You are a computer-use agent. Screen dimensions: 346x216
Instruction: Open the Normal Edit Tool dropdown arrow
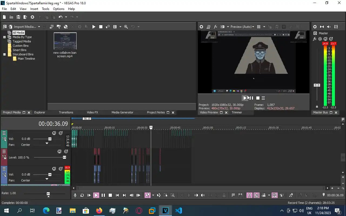point(153,195)
